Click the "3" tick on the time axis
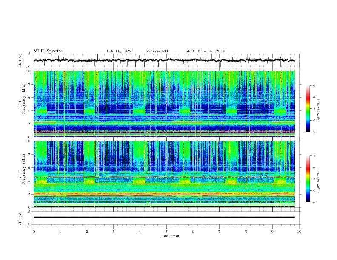 click(x=113, y=232)
